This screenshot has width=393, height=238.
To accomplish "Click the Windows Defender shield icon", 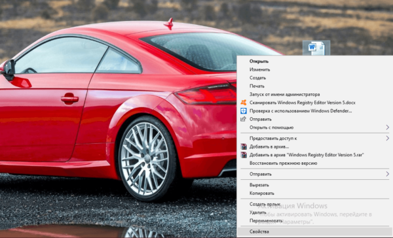I will tap(244, 111).
